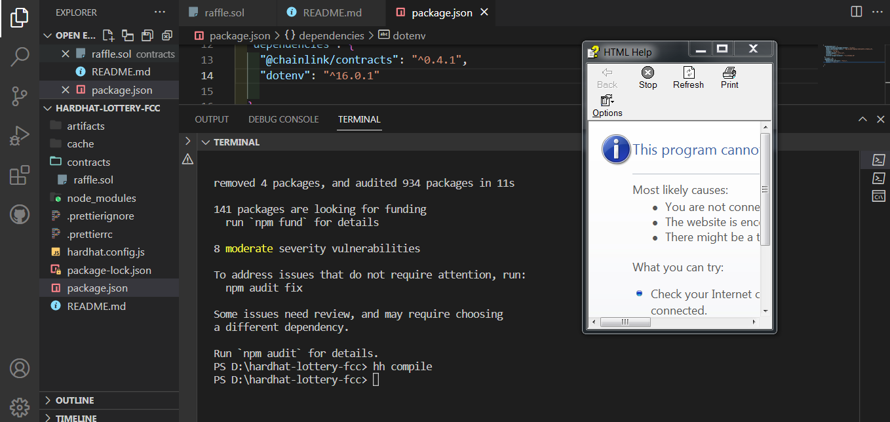Image resolution: width=890 pixels, height=422 pixels.
Task: Click New Untitled File icon in Open Editors
Action: coord(108,35)
